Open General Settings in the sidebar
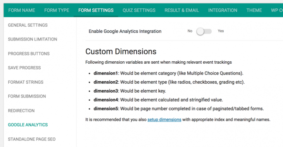The height and width of the screenshot is (147, 283). tap(28, 25)
